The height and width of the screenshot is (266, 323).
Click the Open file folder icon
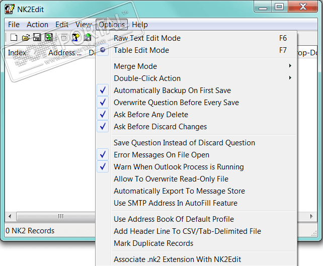point(26,38)
